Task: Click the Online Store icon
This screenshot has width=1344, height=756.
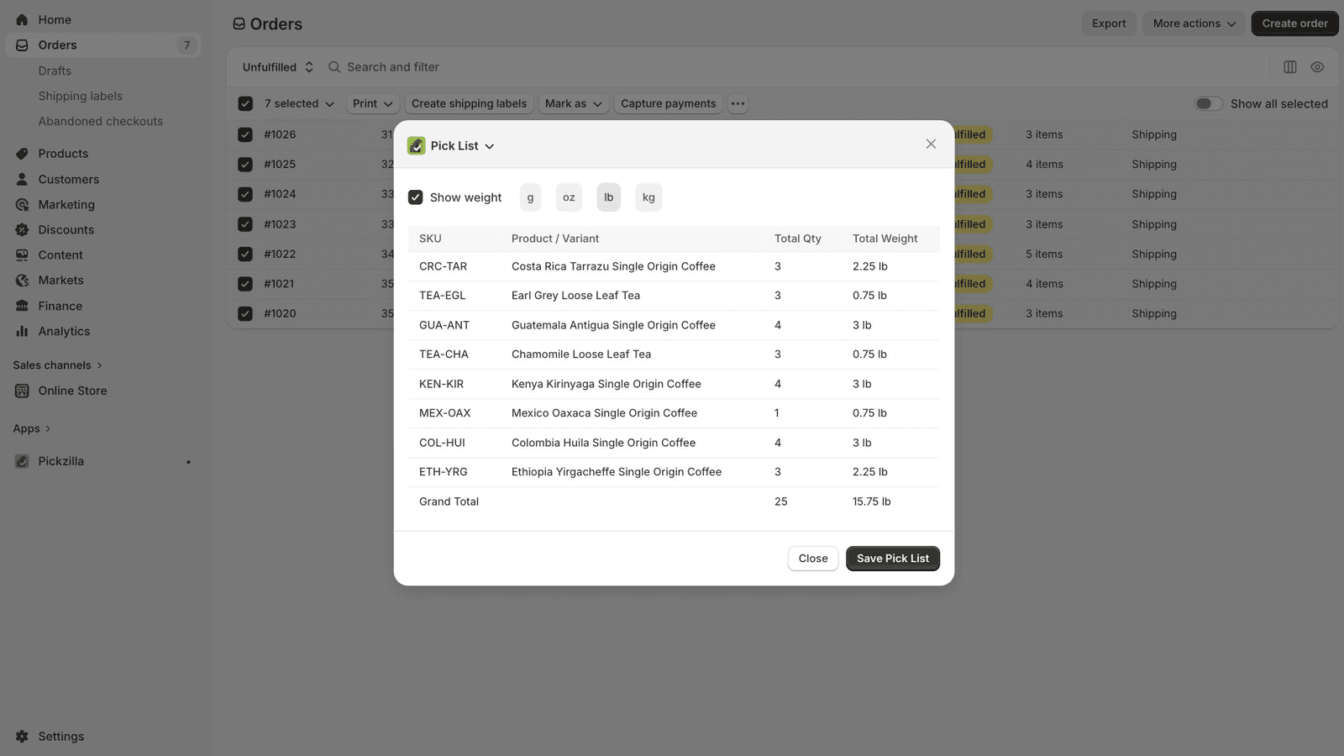Action: (x=22, y=391)
